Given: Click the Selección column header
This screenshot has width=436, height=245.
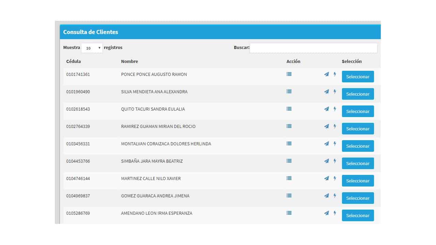Looking at the screenshot, I should tap(352, 62).
